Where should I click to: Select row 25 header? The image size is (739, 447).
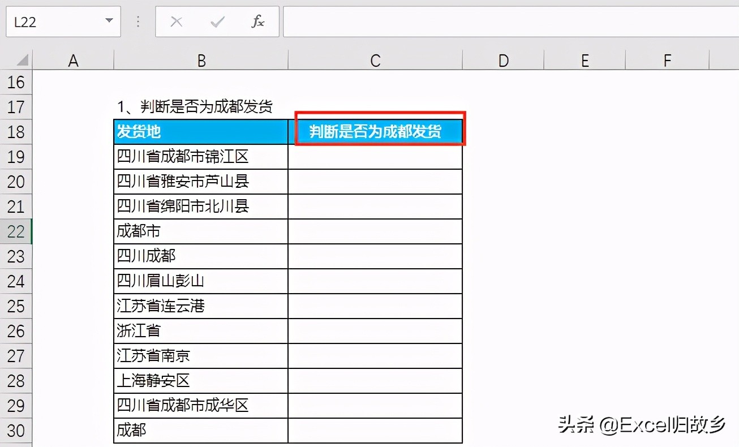point(16,306)
